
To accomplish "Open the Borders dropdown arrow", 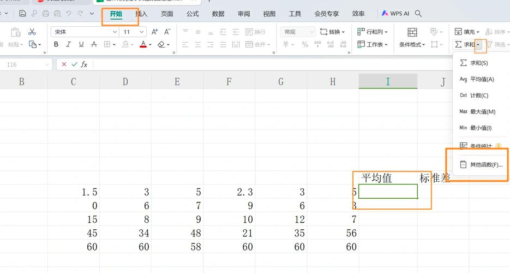I will click(x=114, y=45).
